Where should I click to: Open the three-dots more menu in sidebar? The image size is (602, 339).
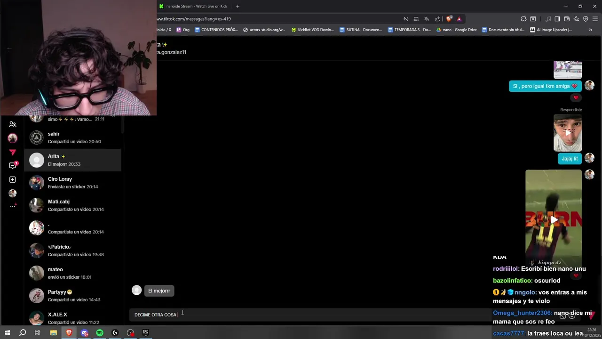tap(13, 206)
